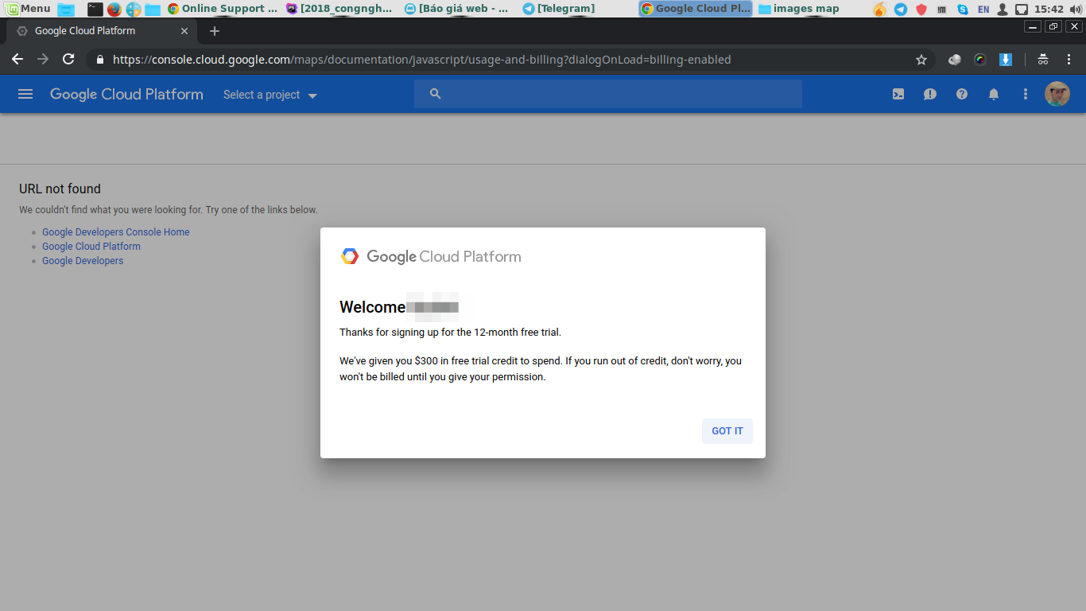Switch to 2018_congngh taskbar window
The height and width of the screenshot is (611, 1086).
tap(339, 9)
